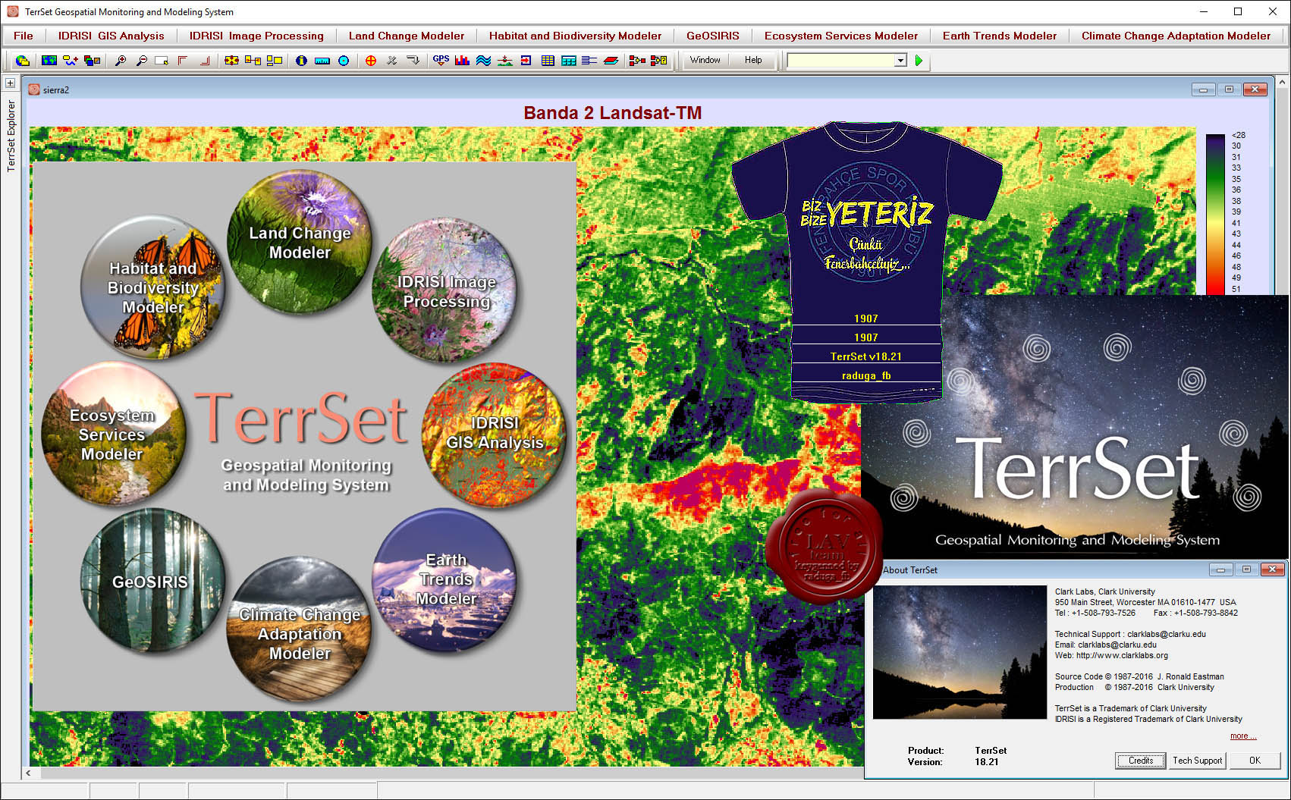Click the Earth Trends Modeler sphere
This screenshot has width=1291, height=800.
(445, 579)
